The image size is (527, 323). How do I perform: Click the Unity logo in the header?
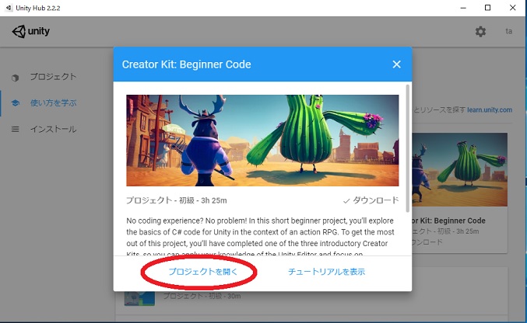(31, 32)
